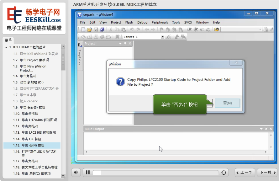Select the 菜单 tab in sidebar
The image size is (279, 181).
pos(8,40)
